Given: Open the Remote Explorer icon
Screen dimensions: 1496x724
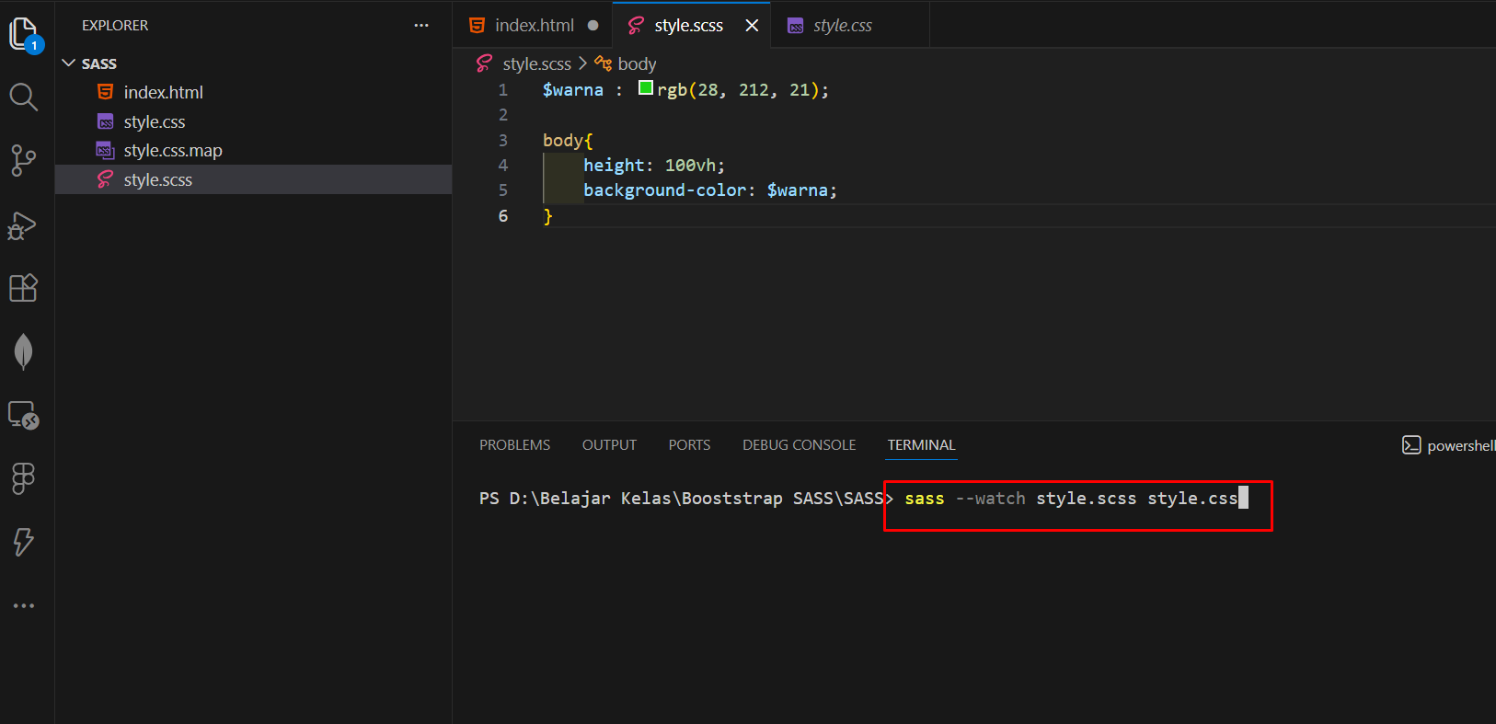Looking at the screenshot, I should 23,415.
